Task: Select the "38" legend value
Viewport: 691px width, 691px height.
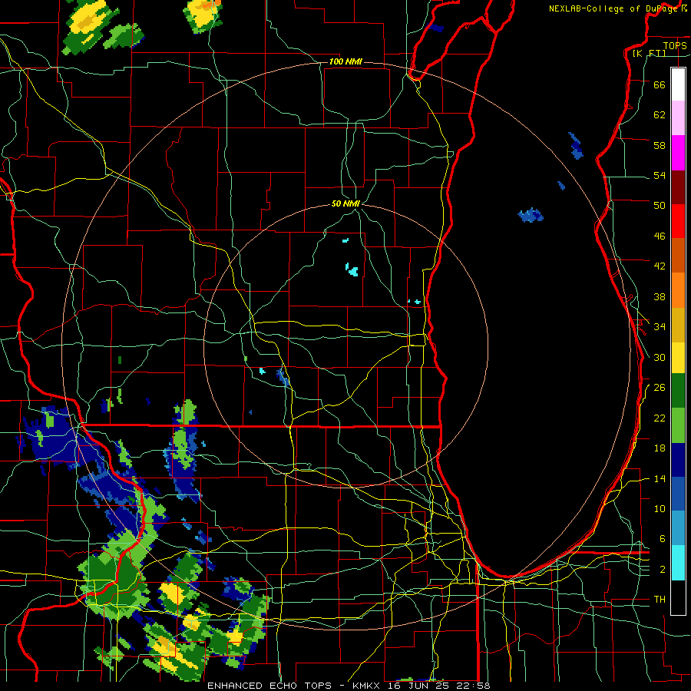Action: [x=660, y=296]
